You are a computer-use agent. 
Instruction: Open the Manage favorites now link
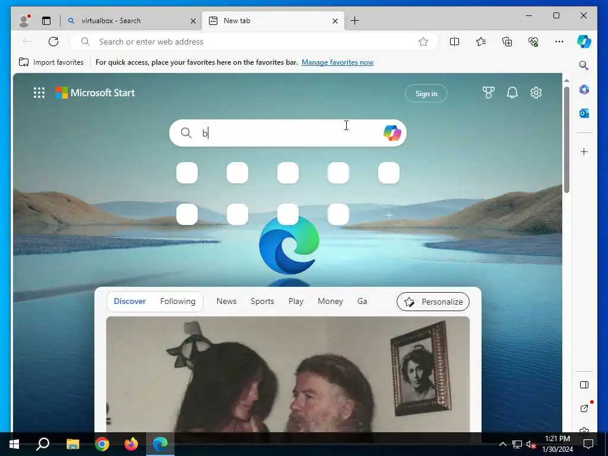[x=337, y=62]
